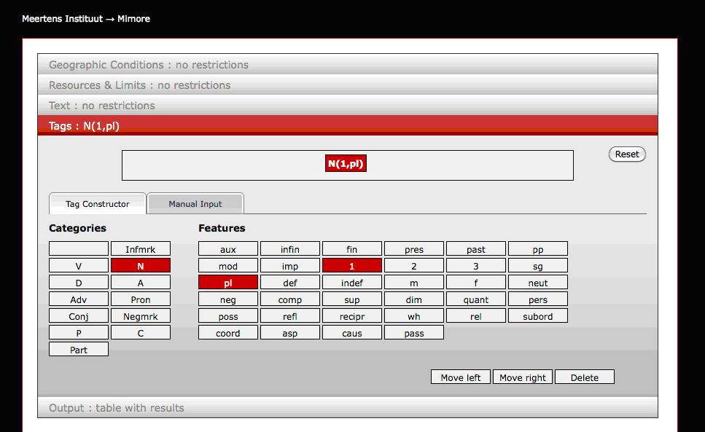Click the Move right button
Viewport: 705px width, 432px height.
coord(523,377)
